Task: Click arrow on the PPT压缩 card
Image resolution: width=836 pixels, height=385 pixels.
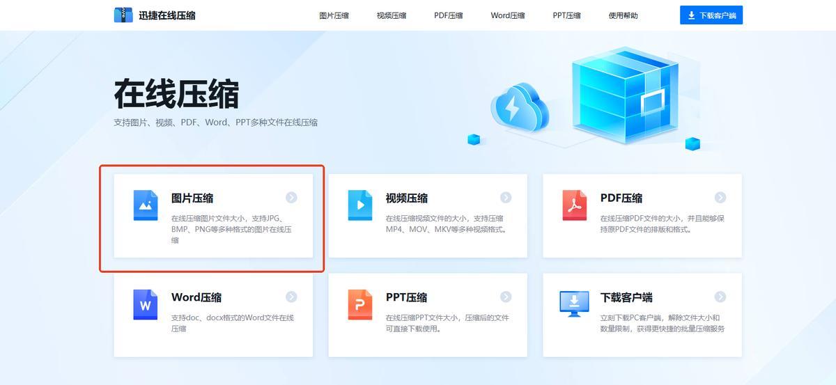Action: pyautogui.click(x=506, y=297)
